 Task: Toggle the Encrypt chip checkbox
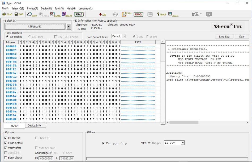point(103,143)
